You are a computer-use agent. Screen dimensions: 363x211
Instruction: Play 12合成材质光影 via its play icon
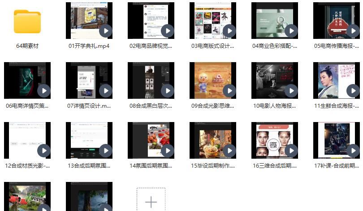(44, 151)
